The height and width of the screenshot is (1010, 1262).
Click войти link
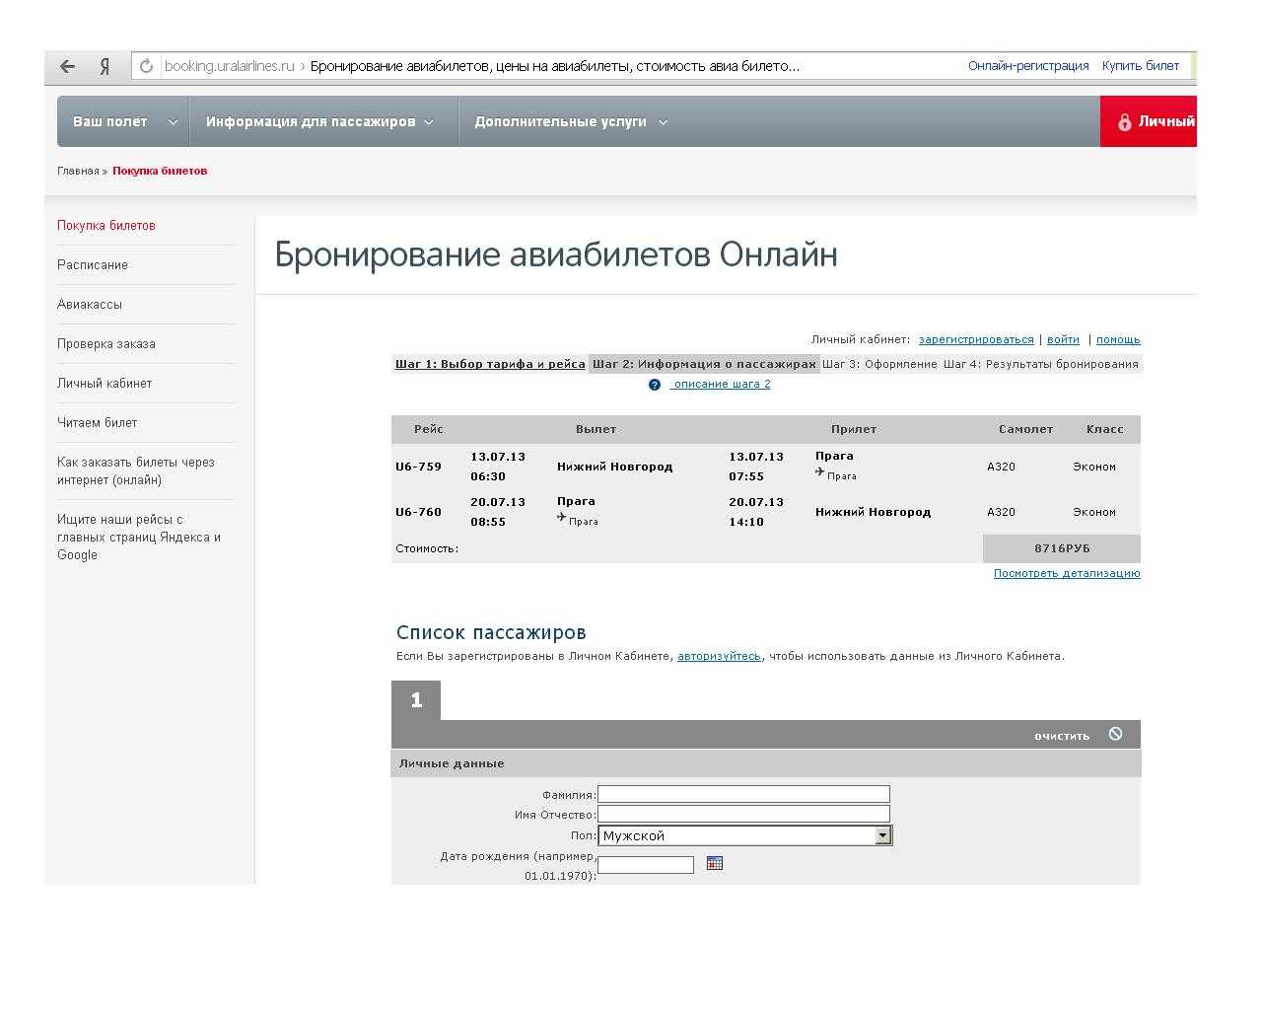[x=1063, y=339]
